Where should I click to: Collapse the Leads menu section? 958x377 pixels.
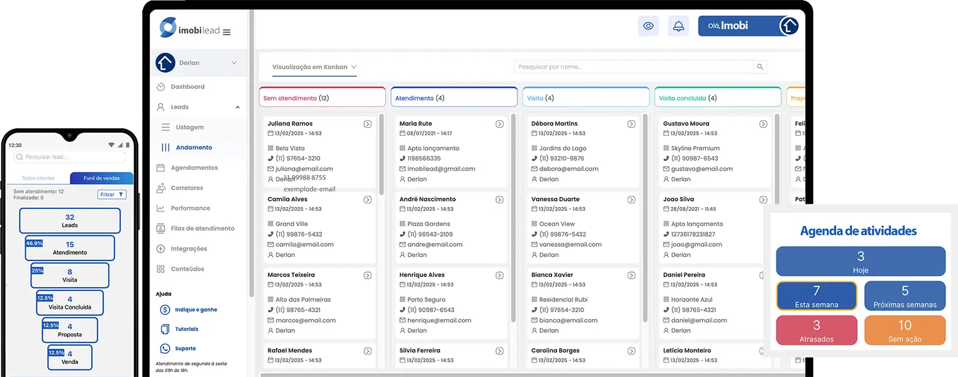click(x=238, y=108)
